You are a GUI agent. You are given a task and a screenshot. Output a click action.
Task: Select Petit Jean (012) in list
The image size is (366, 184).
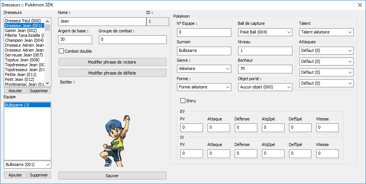click(x=24, y=79)
